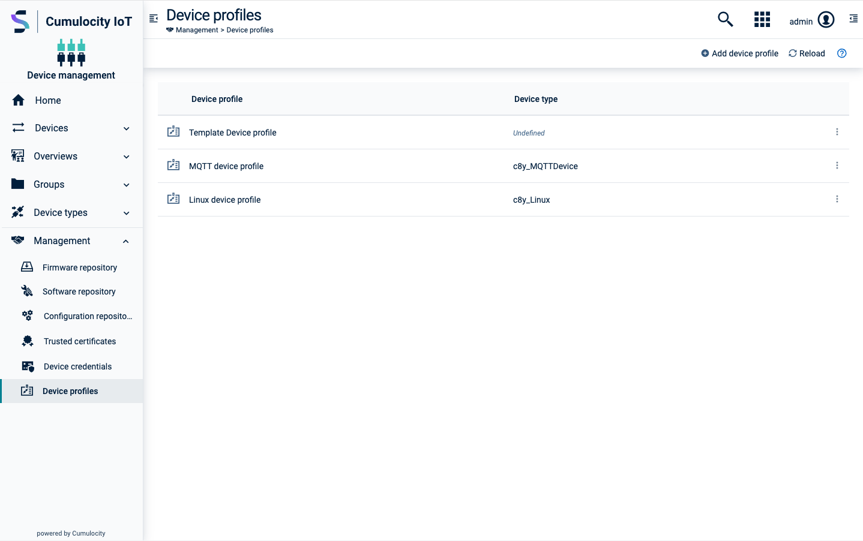This screenshot has width=863, height=541.
Task: Click the admin username label
Action: [801, 22]
